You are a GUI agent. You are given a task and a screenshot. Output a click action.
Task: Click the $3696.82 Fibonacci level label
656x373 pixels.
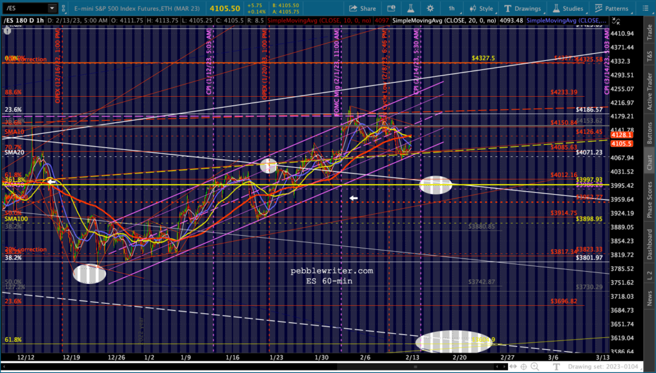(x=564, y=301)
